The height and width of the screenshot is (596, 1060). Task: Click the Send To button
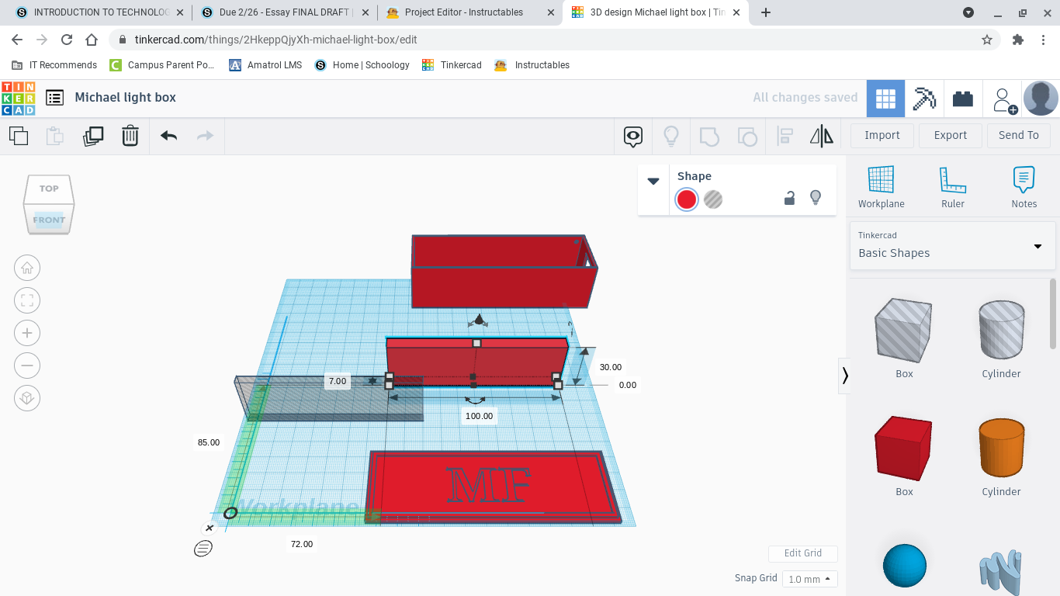[1019, 135]
